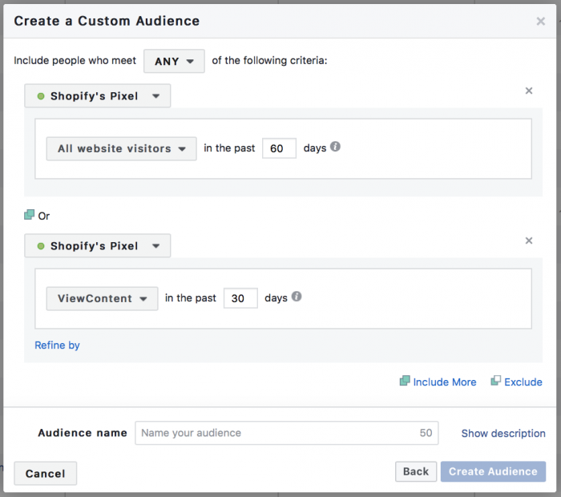561x497 pixels.
Task: Remove the second Shopify's Pixel criteria block
Action: 529,240
